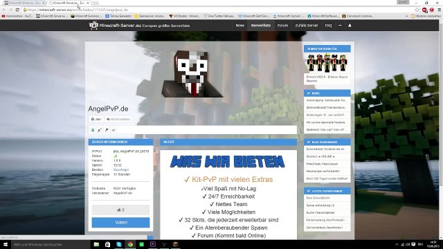Screen dimensions: 443x249
Task: Open the 'PrimeCraft' sponsored server link
Action: (x=327, y=79)
